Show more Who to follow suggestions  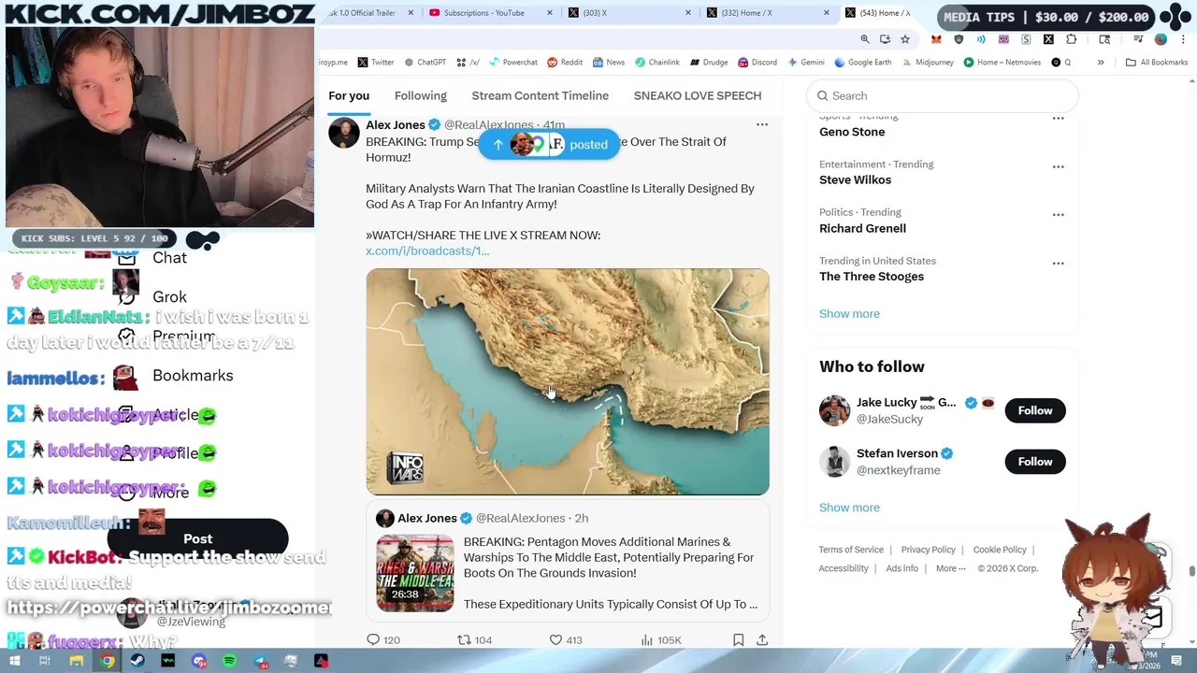[849, 508]
